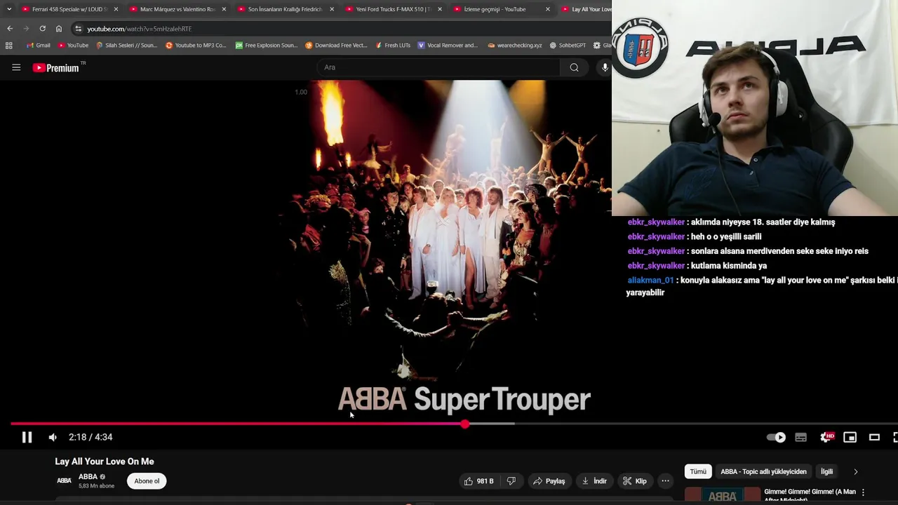The width and height of the screenshot is (898, 505).
Task: Mute the video with the speaker icon
Action: click(53, 437)
